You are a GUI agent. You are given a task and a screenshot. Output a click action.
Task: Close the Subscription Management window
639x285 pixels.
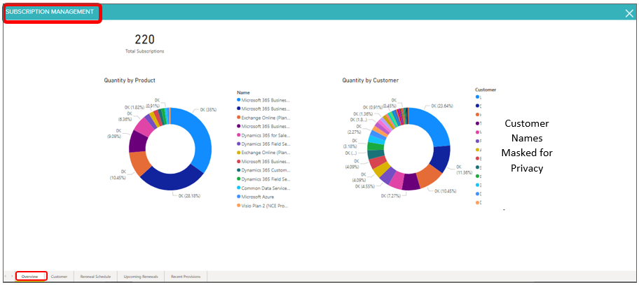coord(629,13)
